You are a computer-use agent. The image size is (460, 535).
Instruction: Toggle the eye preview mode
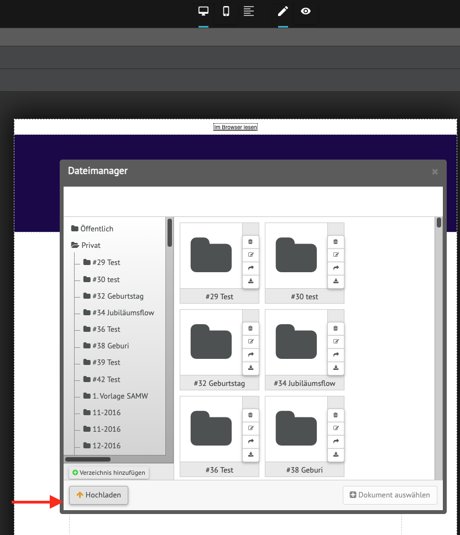point(306,11)
